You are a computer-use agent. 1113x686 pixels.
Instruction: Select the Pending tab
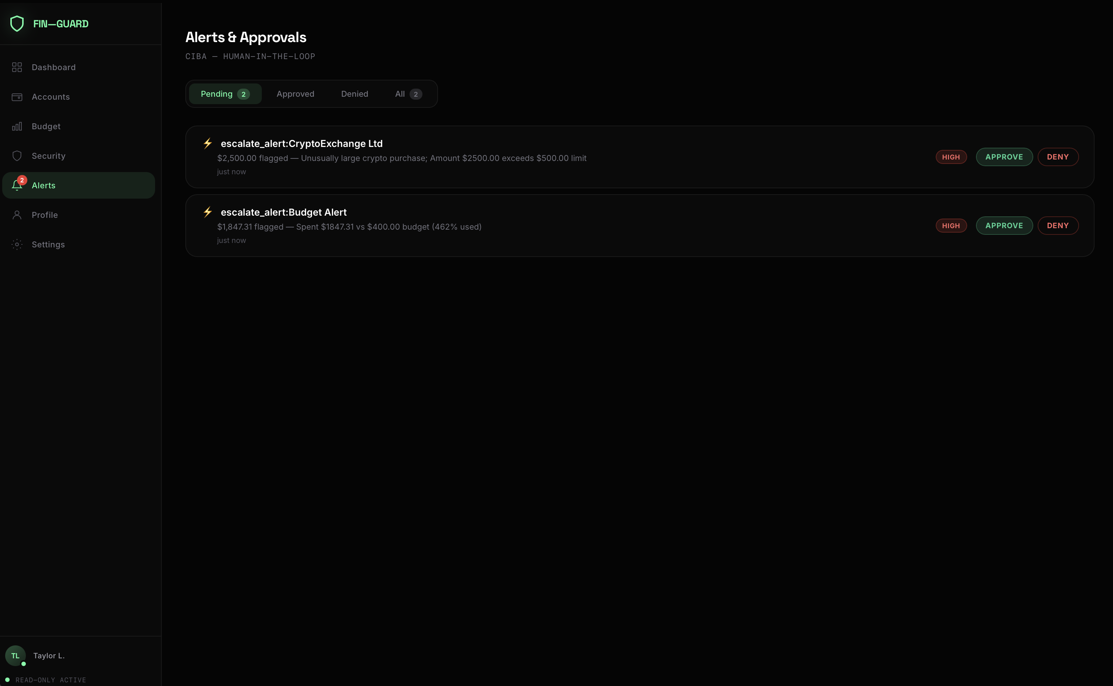(225, 94)
